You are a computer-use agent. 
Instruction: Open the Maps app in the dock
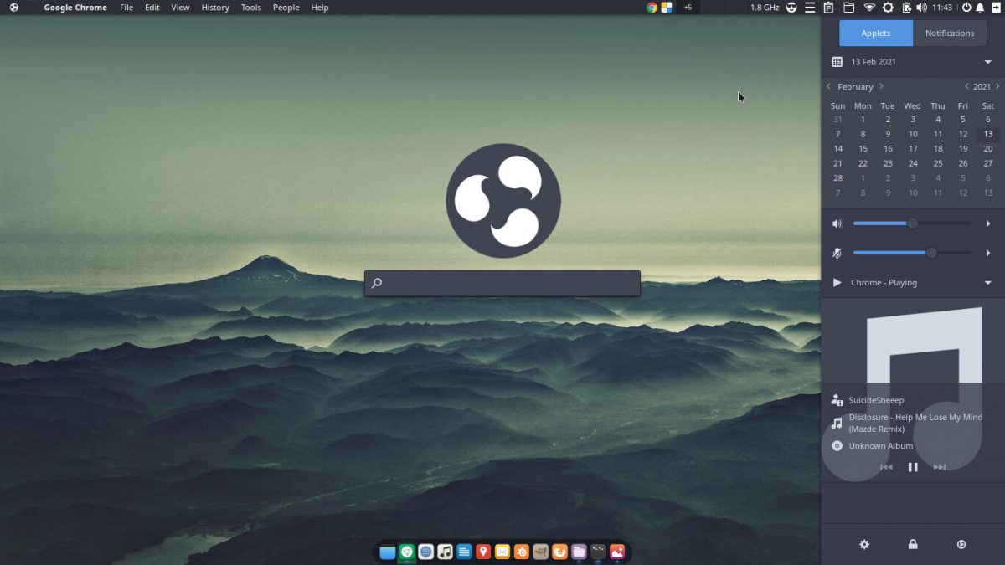[482, 551]
